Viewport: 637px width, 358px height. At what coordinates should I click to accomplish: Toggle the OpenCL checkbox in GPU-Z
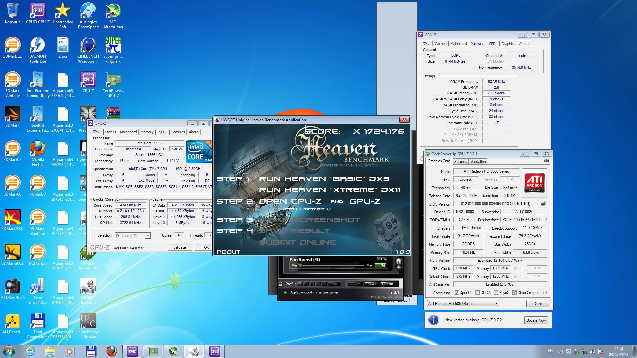457,293
